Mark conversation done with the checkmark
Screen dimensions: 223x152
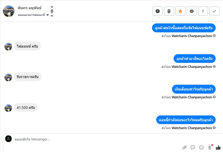[x=214, y=11]
